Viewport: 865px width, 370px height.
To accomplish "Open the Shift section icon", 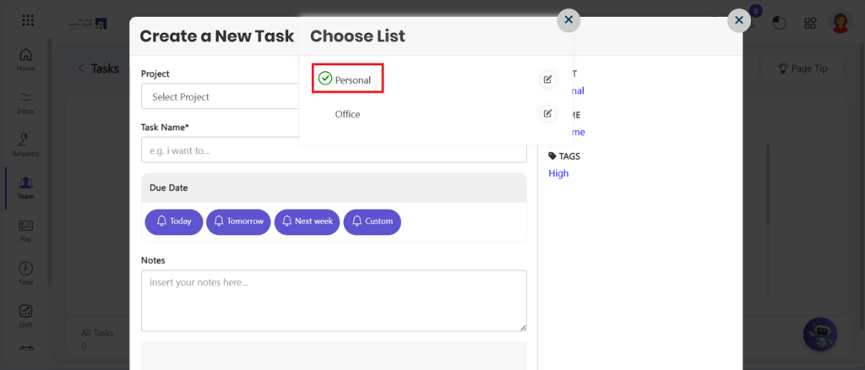I will 26,316.
